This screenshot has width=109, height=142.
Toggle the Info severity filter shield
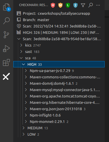[x=75, y=5]
